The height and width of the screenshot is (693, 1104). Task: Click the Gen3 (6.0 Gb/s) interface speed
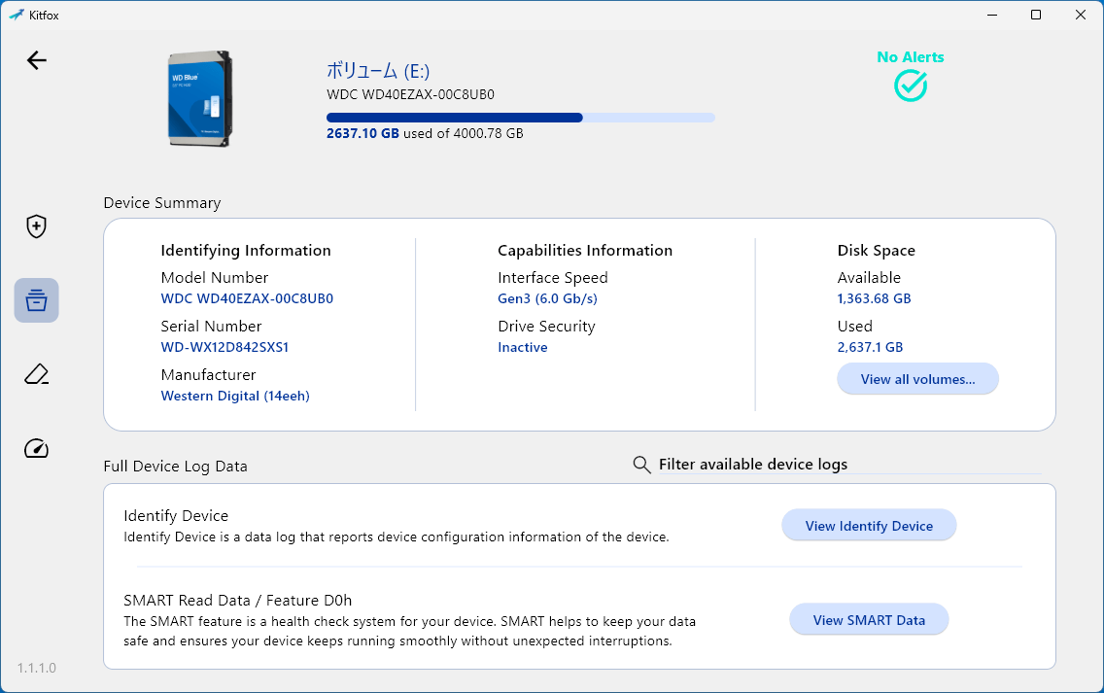[547, 298]
